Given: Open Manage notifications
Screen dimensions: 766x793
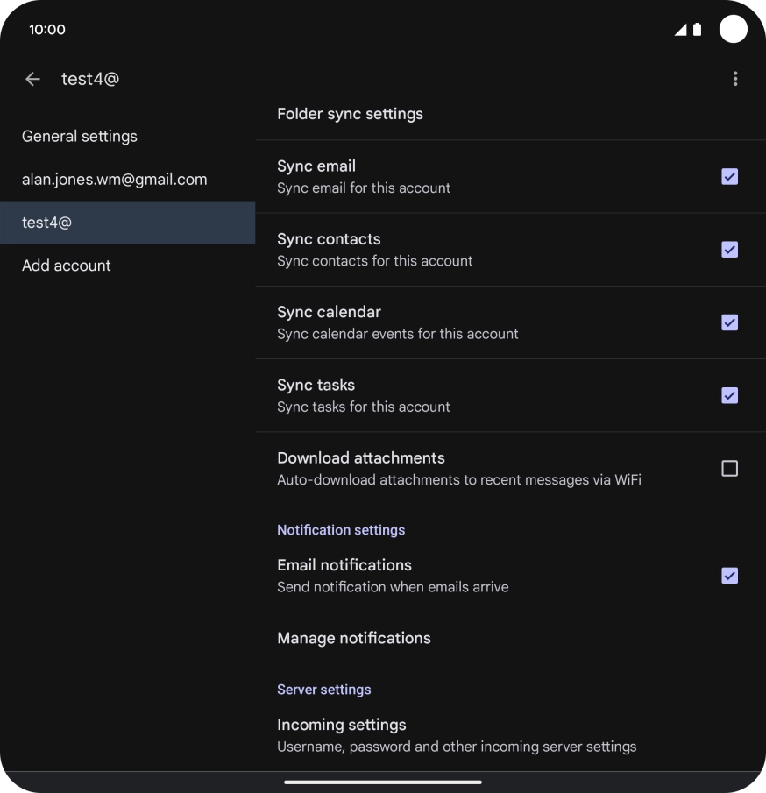Looking at the screenshot, I should pyautogui.click(x=354, y=638).
